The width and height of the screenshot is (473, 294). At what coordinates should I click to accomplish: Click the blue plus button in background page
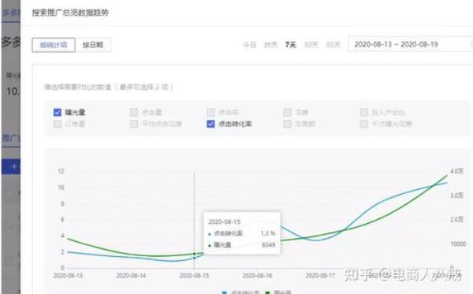click(11, 166)
